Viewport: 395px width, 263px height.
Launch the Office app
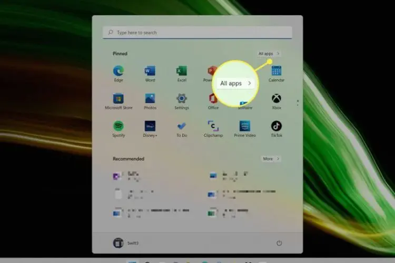tap(213, 102)
